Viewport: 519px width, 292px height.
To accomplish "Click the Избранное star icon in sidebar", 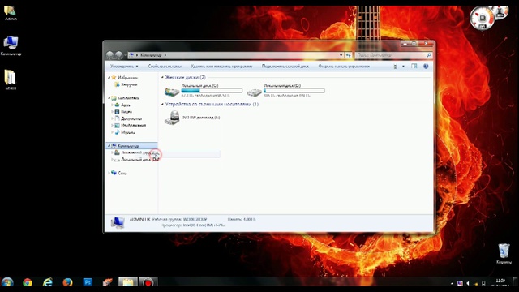I will [x=114, y=78].
